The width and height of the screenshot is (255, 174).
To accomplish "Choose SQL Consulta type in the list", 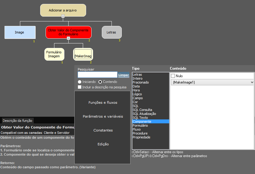I will (x=142, y=110).
